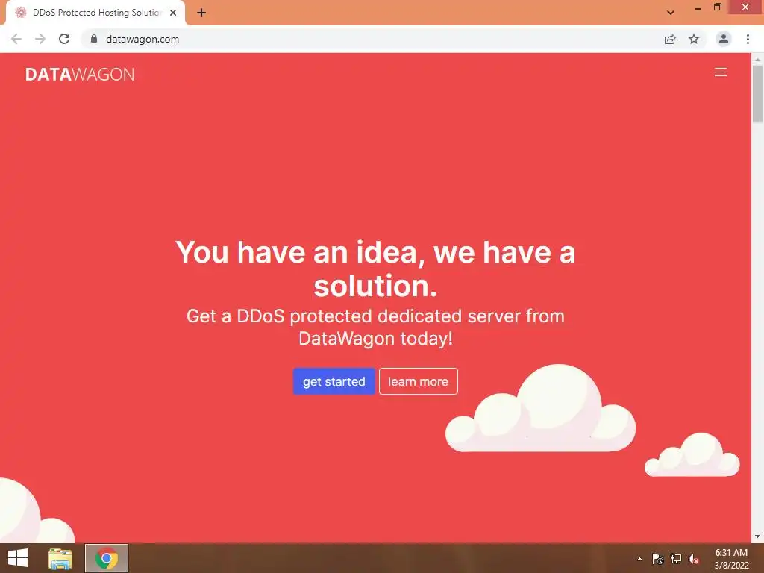
Task: Close the DDoS Protected Hosting tab
Action: (x=173, y=13)
